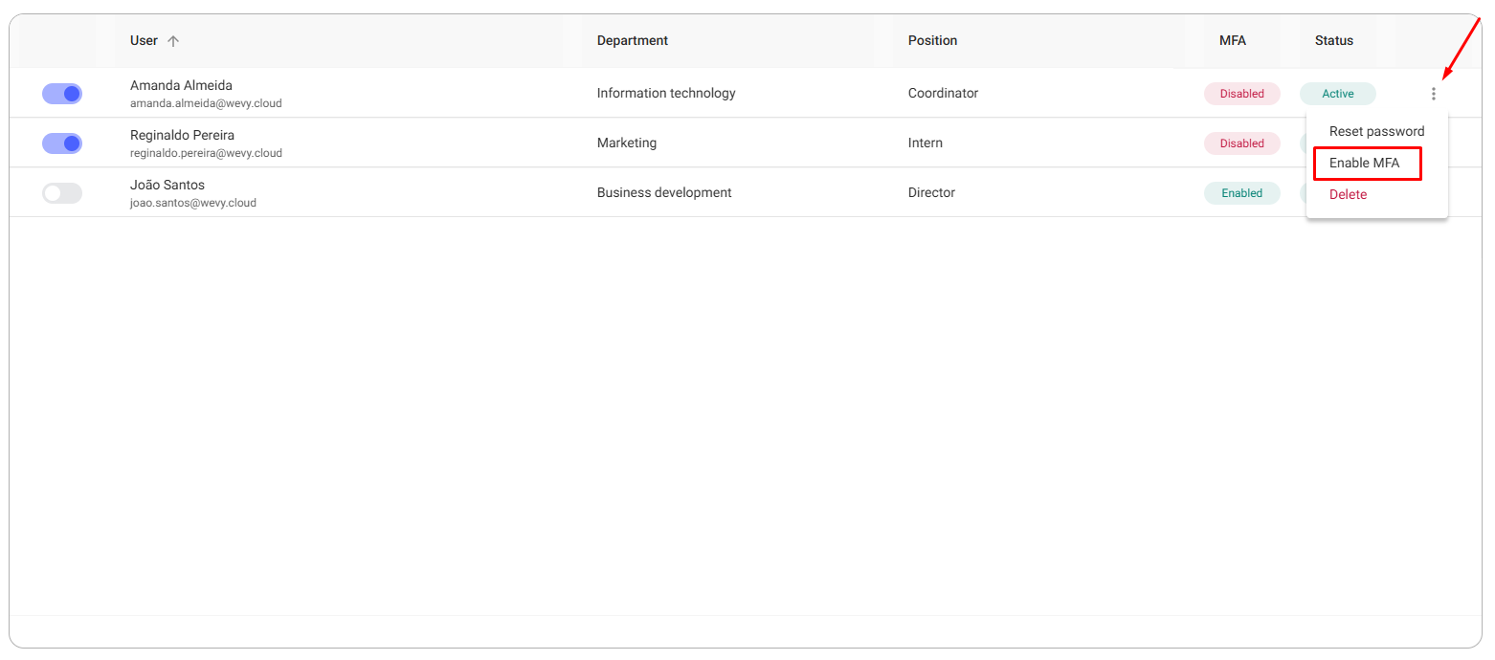Click Reginaldo Pereira's Disabled MFA badge
This screenshot has height=660, width=1495.
coord(1242,143)
